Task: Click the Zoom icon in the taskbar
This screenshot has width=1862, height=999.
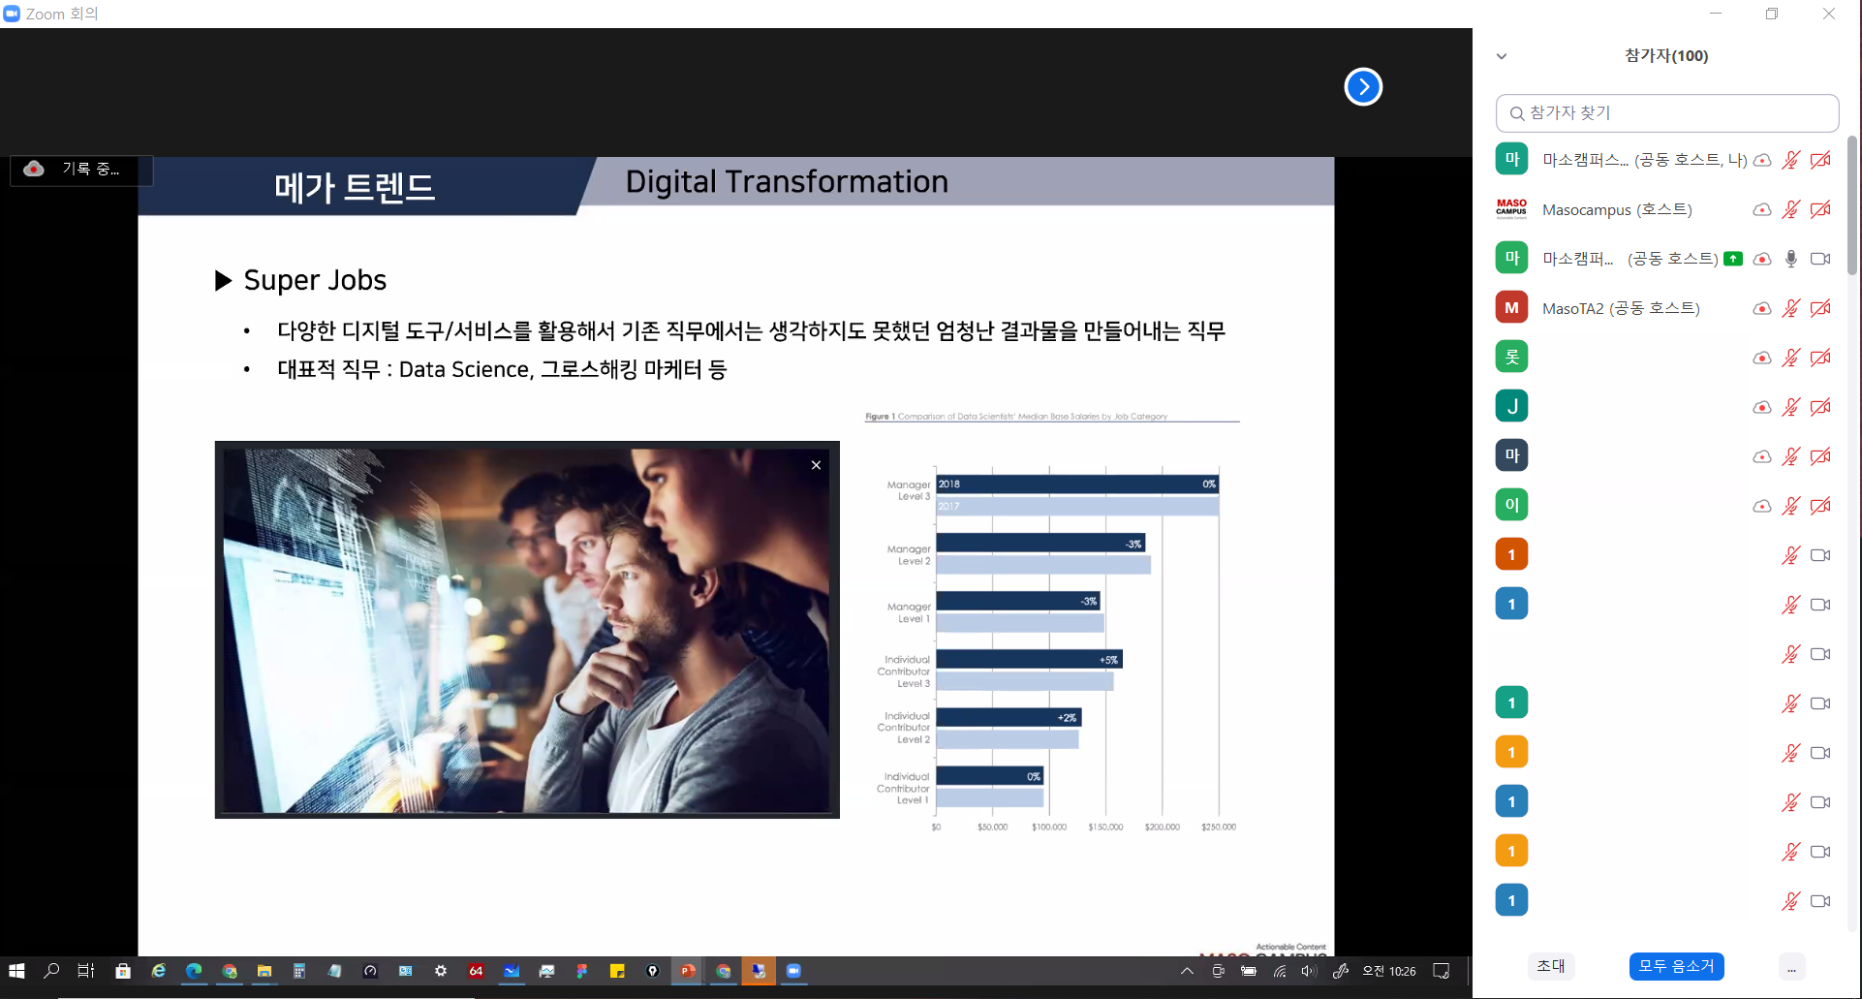Action: 793,971
